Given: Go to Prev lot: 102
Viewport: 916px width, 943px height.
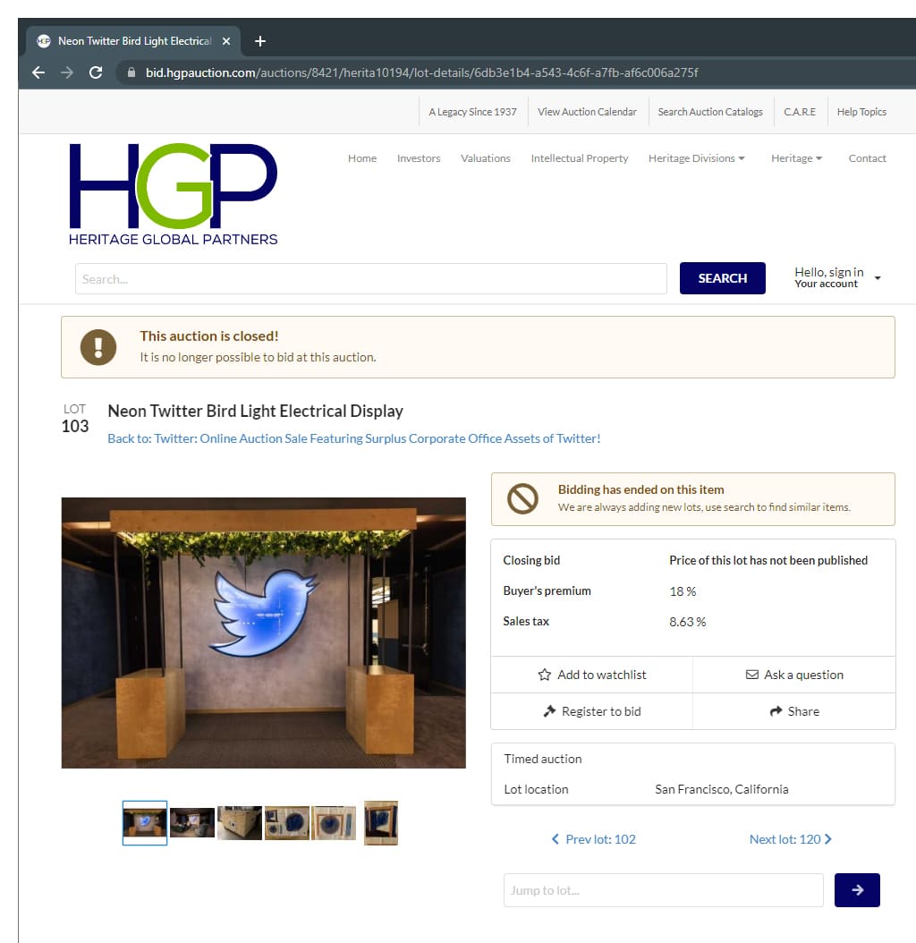Looking at the screenshot, I should (x=594, y=839).
